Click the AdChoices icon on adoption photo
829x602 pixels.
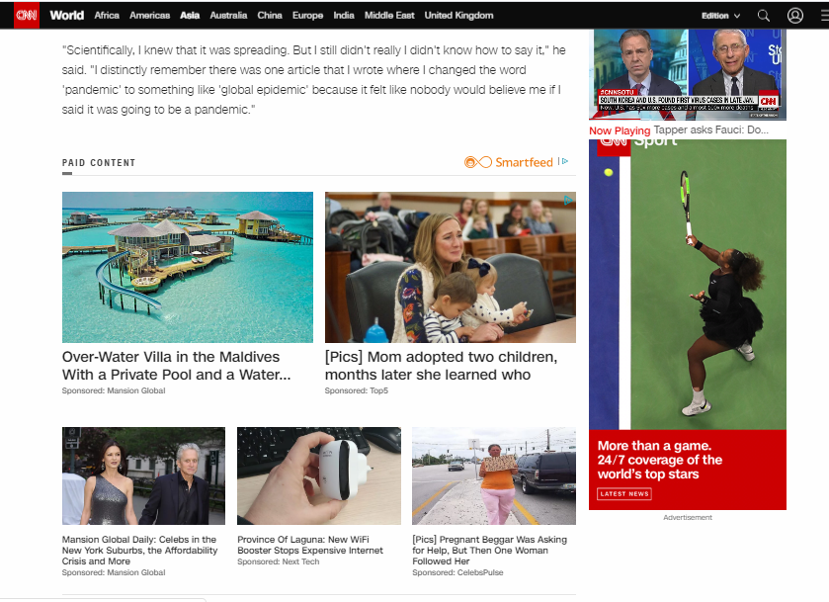coord(568,200)
